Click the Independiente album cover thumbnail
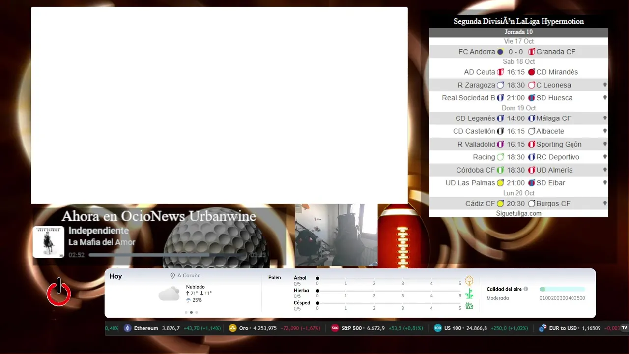The width and height of the screenshot is (629, 354). click(49, 242)
